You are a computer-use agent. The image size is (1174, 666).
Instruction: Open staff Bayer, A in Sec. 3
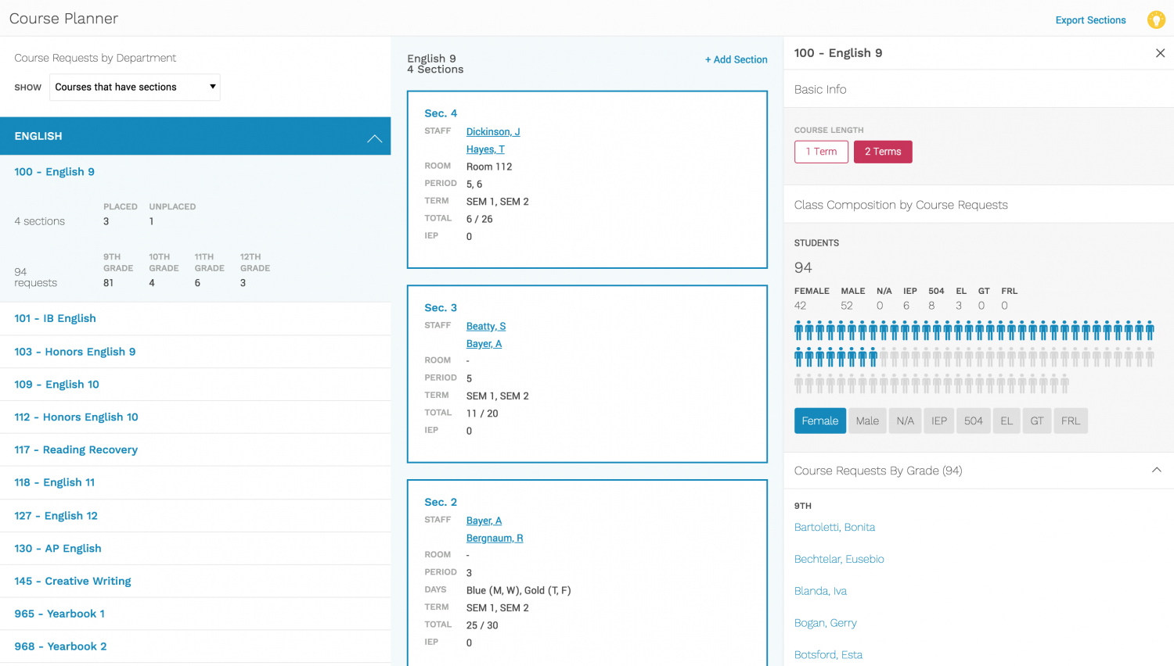tap(484, 344)
